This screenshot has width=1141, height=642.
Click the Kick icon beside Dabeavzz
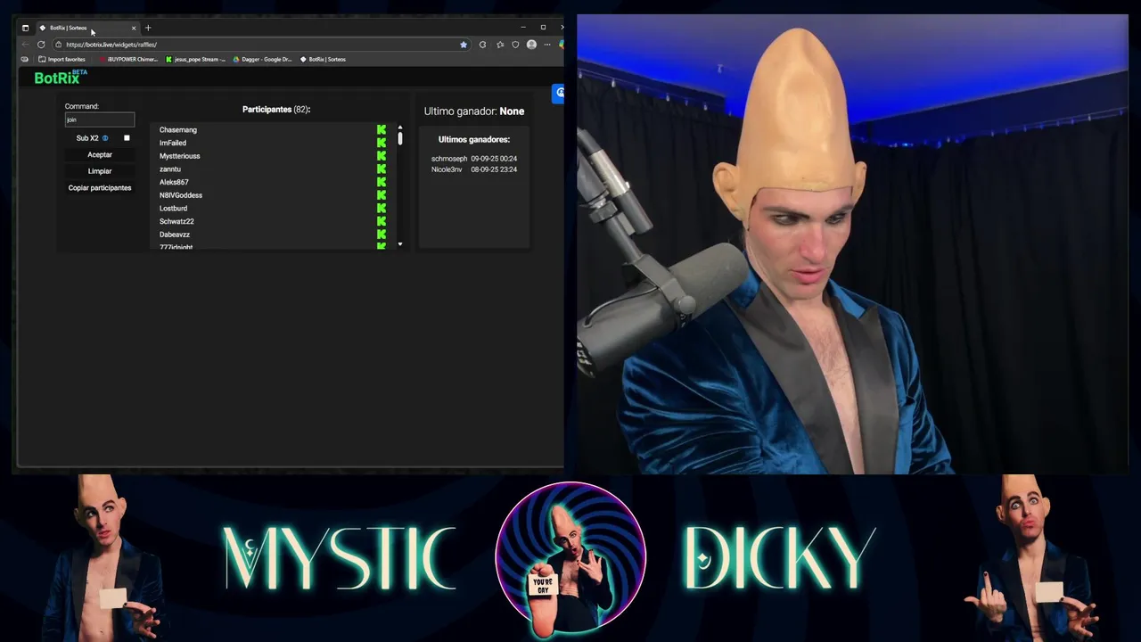coord(382,235)
